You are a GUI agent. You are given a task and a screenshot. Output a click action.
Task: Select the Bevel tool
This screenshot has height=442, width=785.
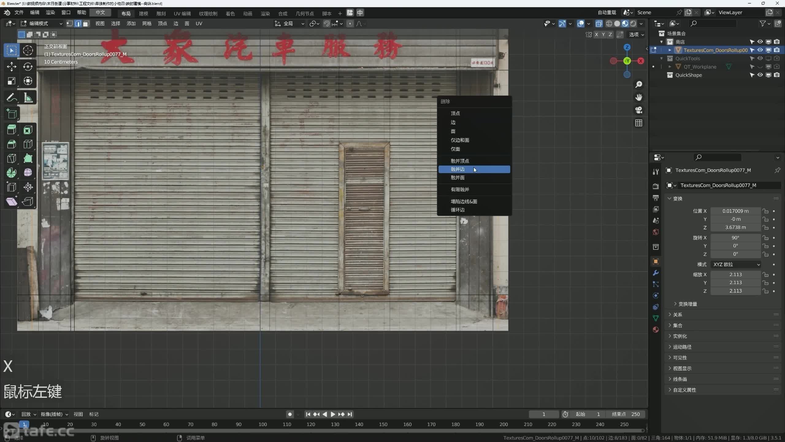point(11,144)
